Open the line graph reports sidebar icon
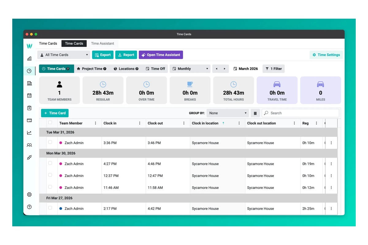 pyautogui.click(x=29, y=133)
